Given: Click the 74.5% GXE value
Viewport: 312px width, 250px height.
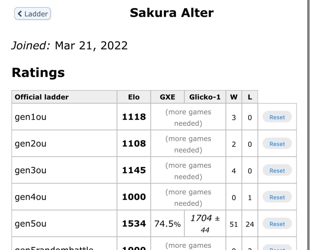Looking at the screenshot, I should 167,224.
